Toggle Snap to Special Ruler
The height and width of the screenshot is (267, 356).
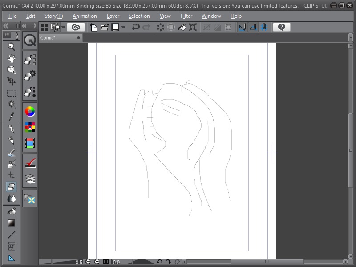click(x=252, y=27)
